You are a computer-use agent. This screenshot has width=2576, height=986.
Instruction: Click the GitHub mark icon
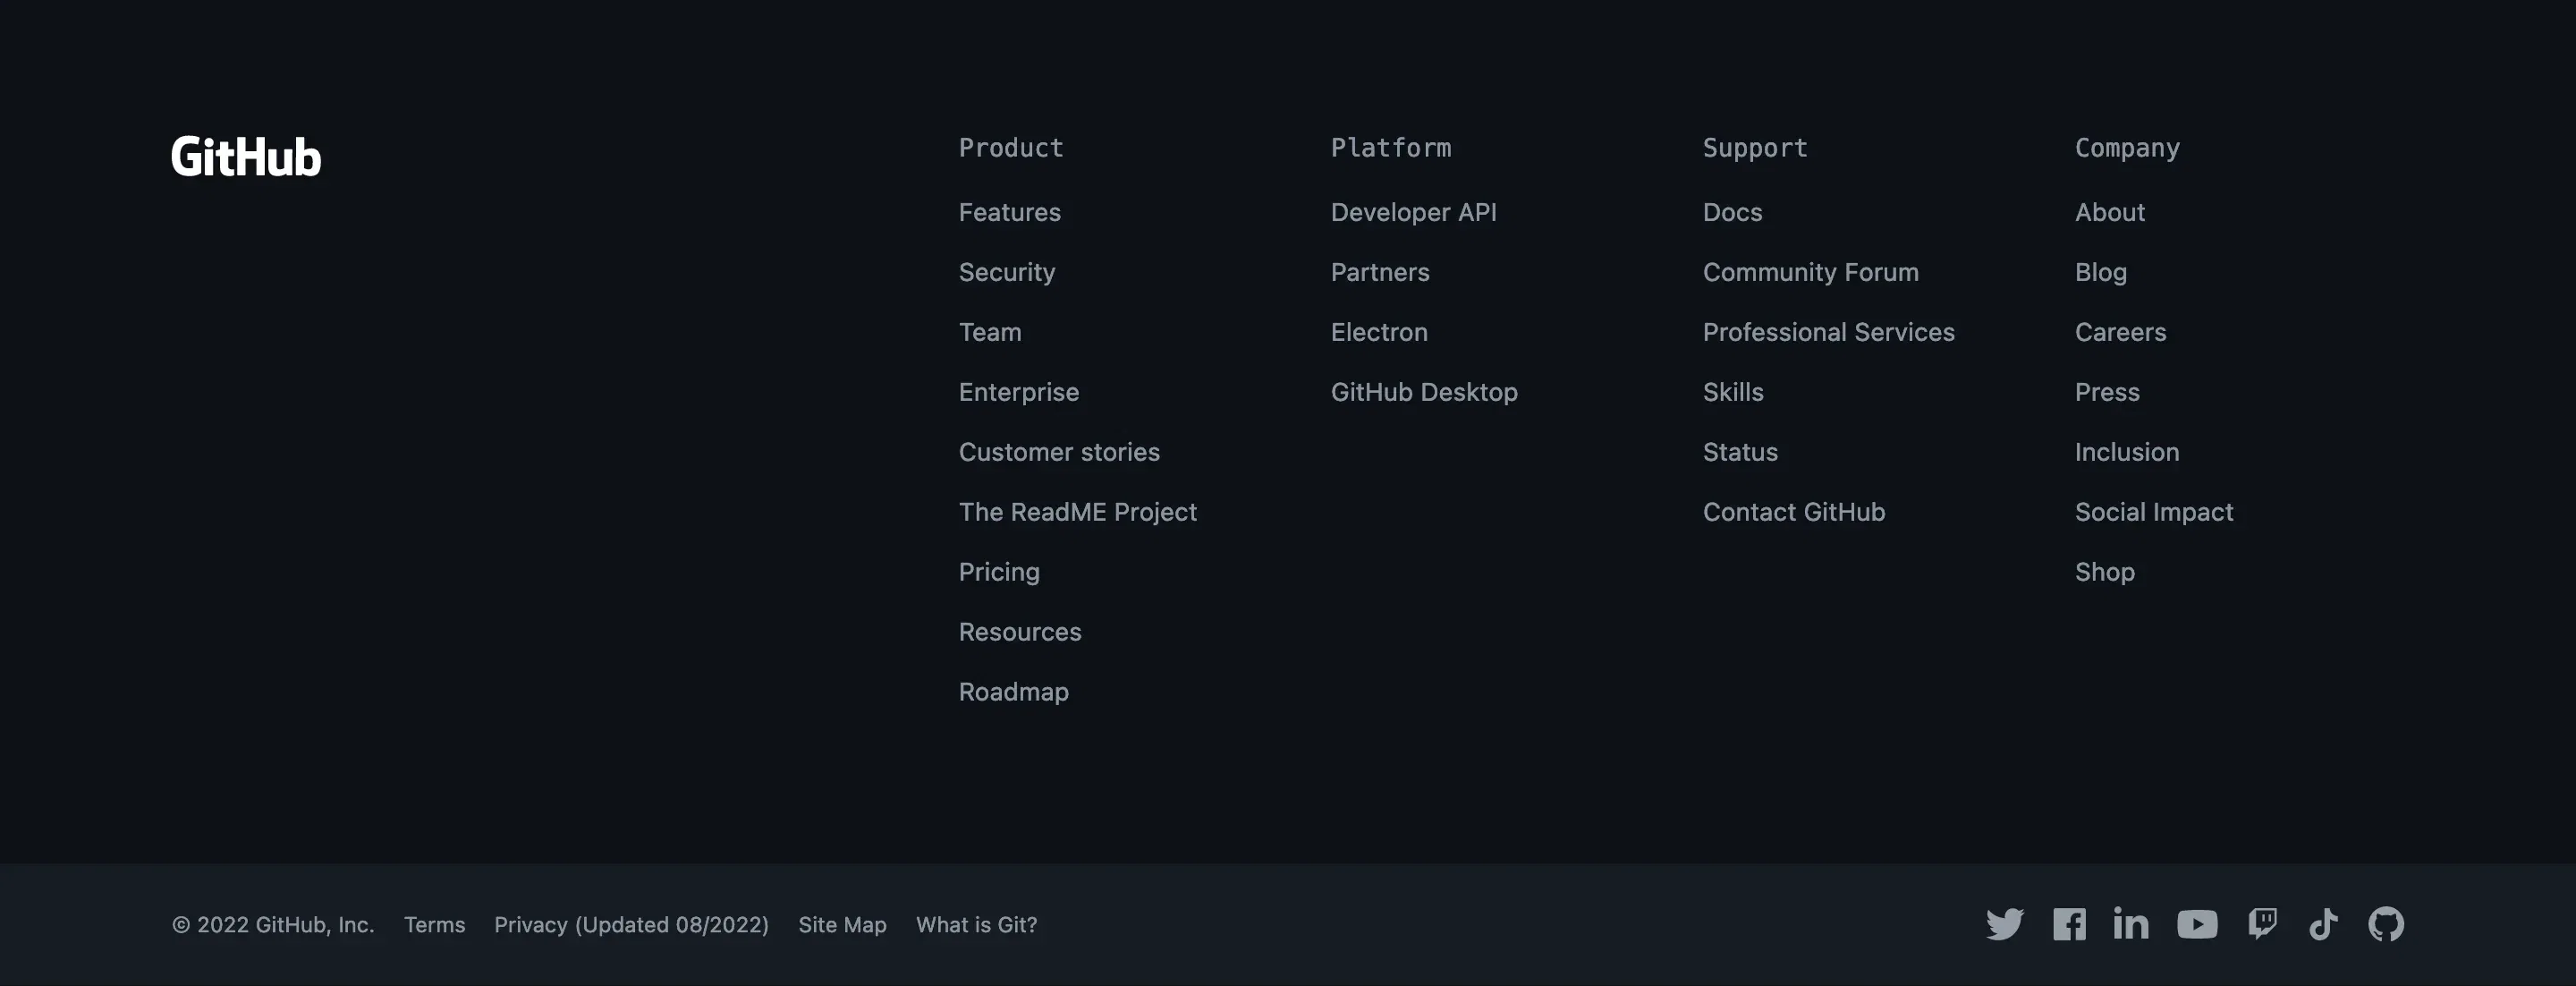click(2386, 924)
